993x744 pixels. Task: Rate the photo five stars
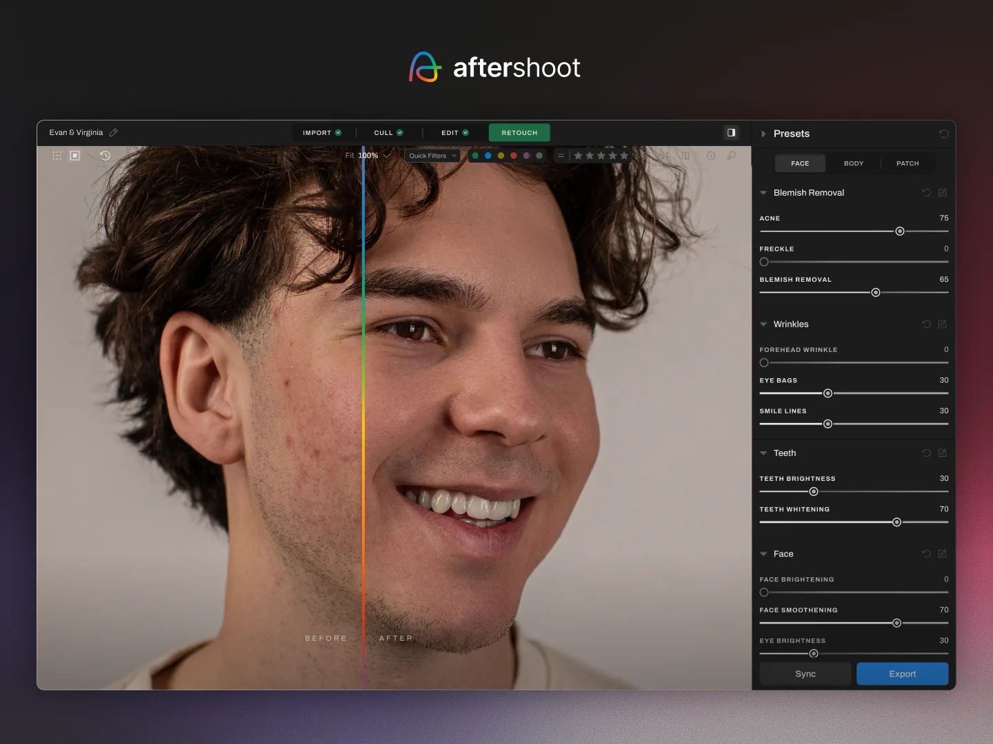pyautogui.click(x=624, y=156)
